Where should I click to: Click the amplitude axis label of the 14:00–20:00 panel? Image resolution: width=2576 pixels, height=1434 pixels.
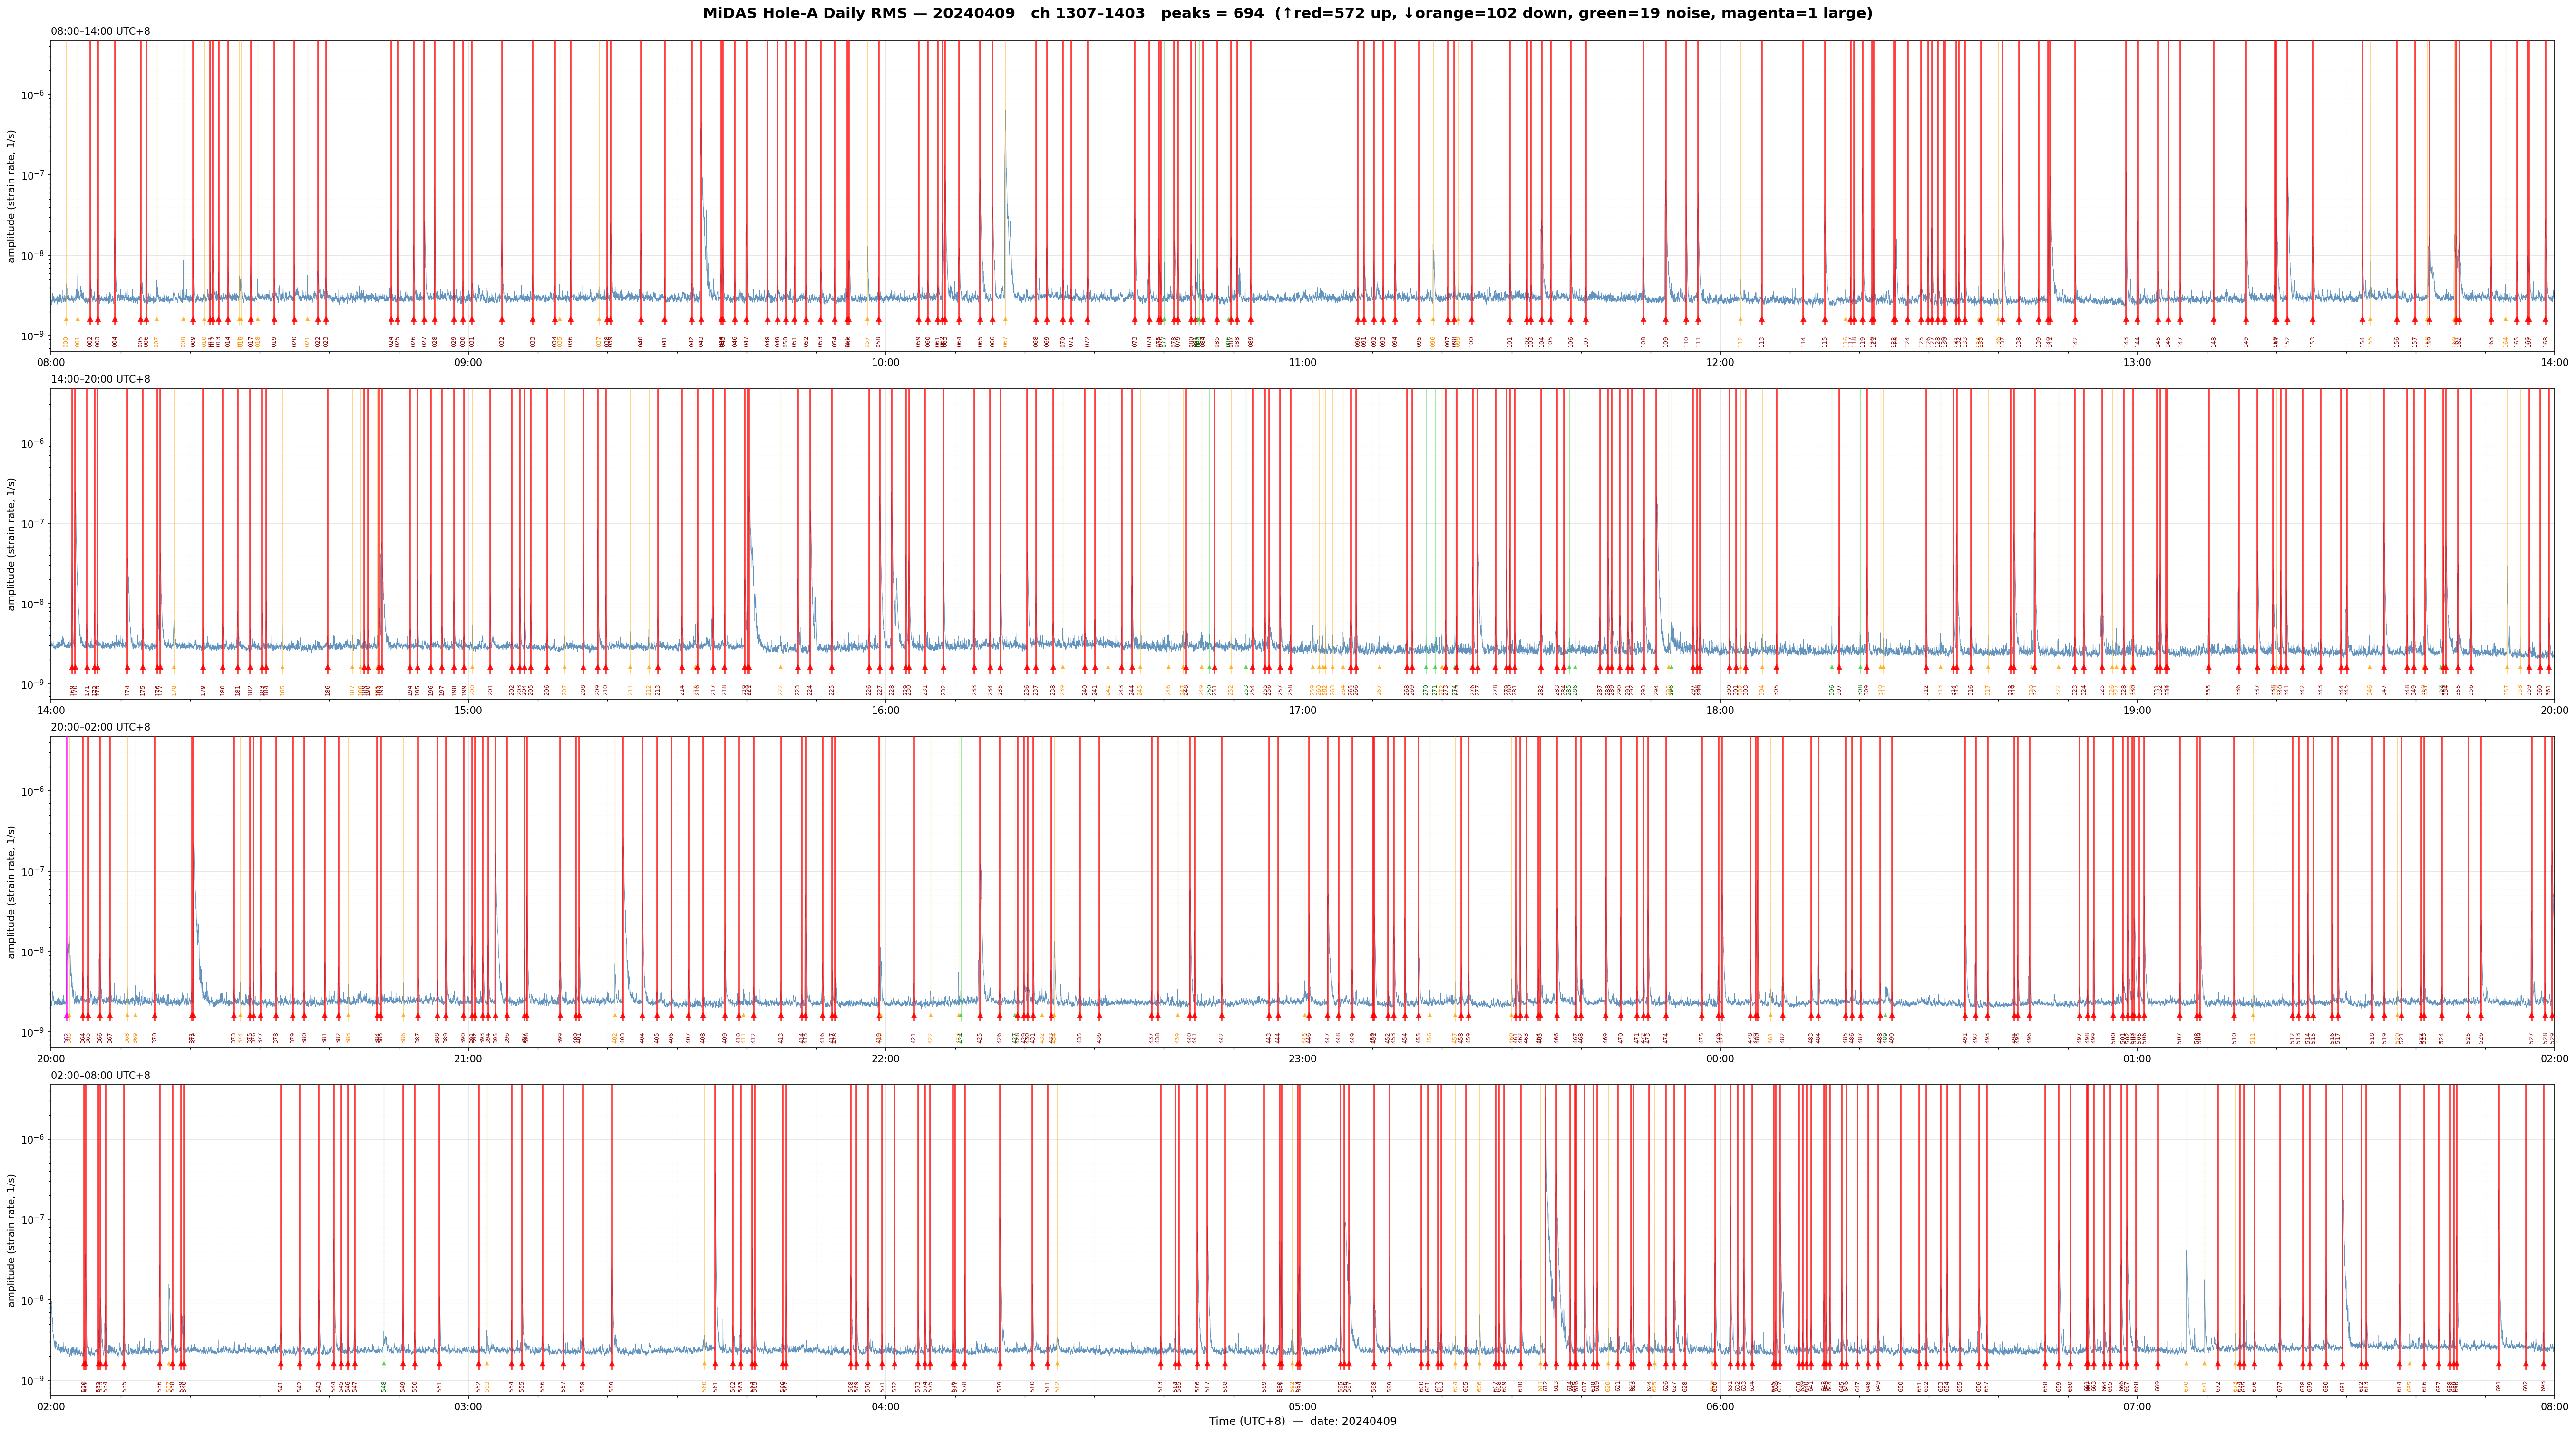click(12, 544)
